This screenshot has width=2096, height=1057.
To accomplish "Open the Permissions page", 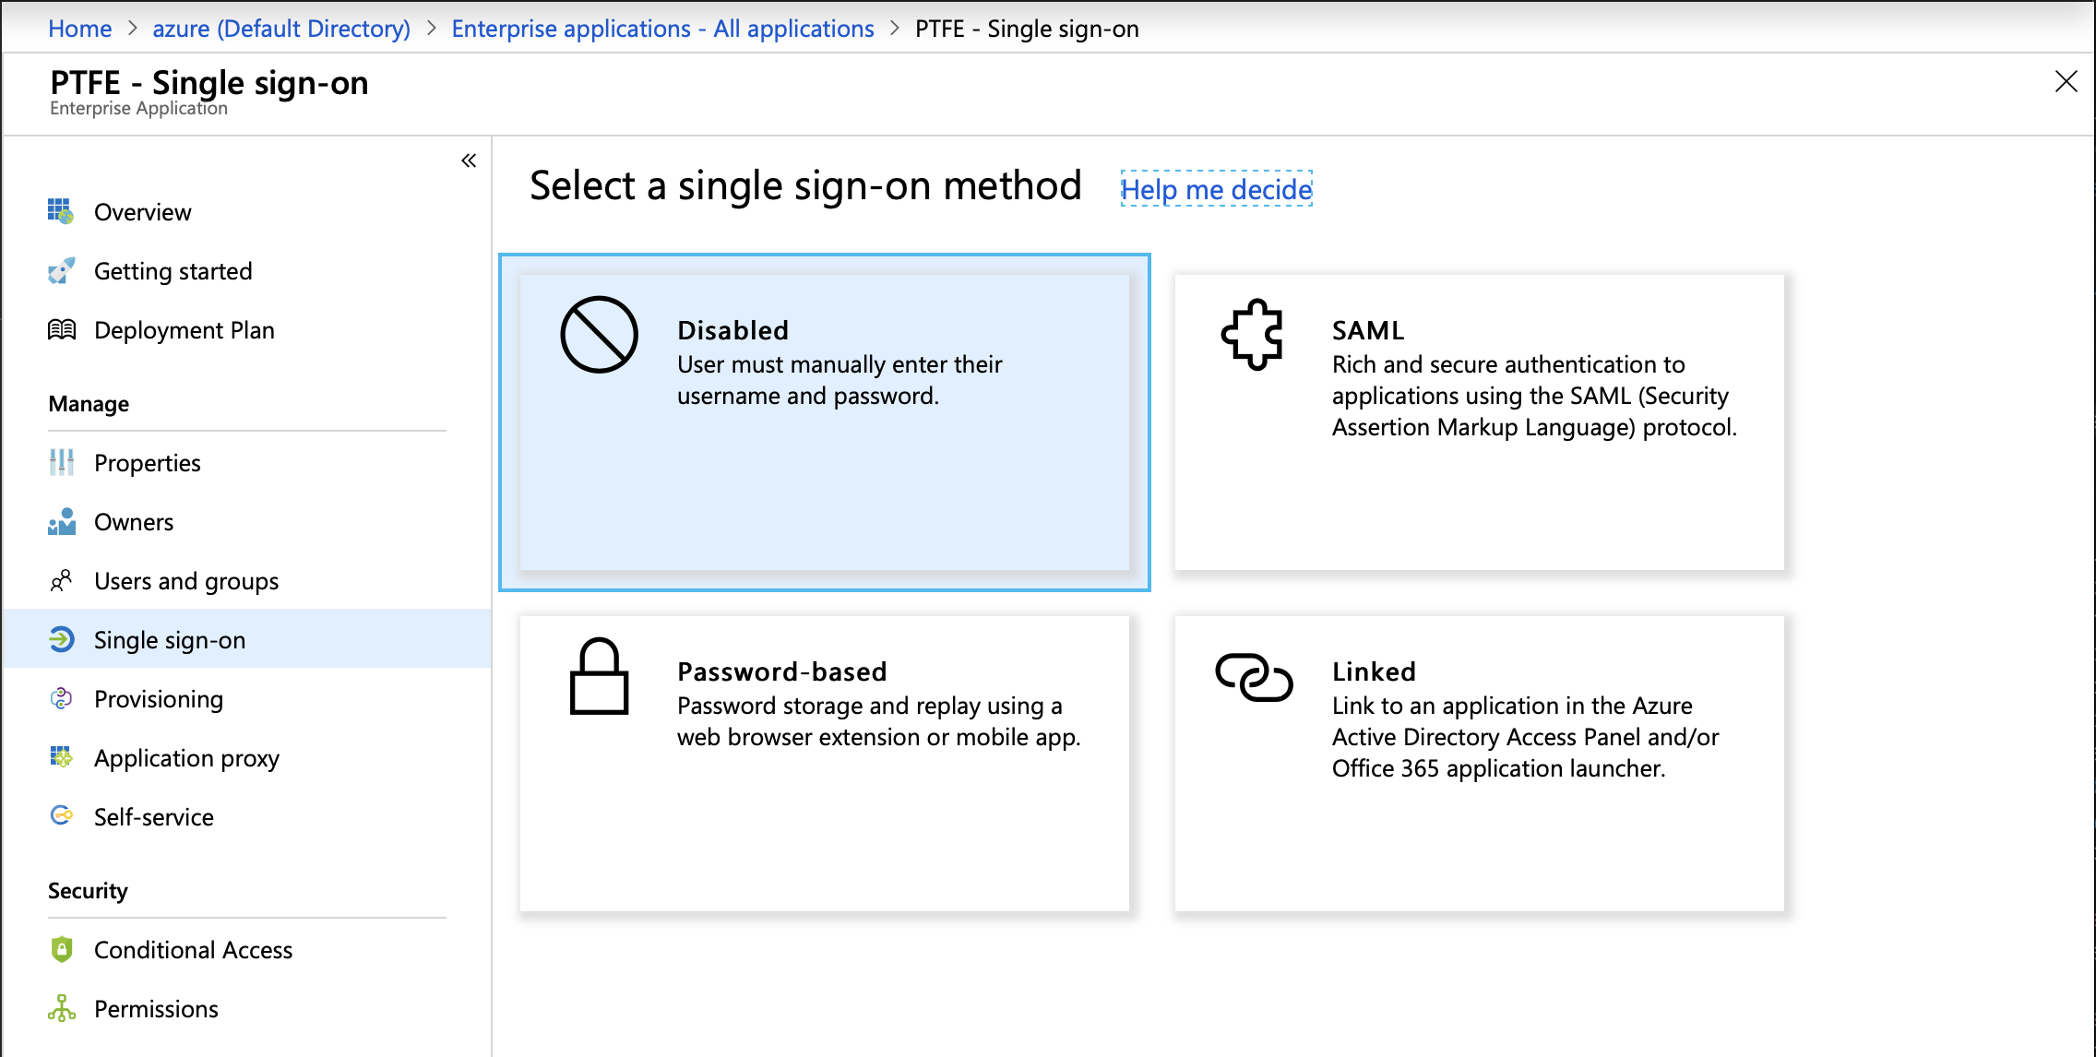I will (246, 1009).
